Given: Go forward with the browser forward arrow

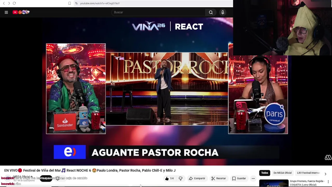Looking at the screenshot, I should (x=9, y=3).
